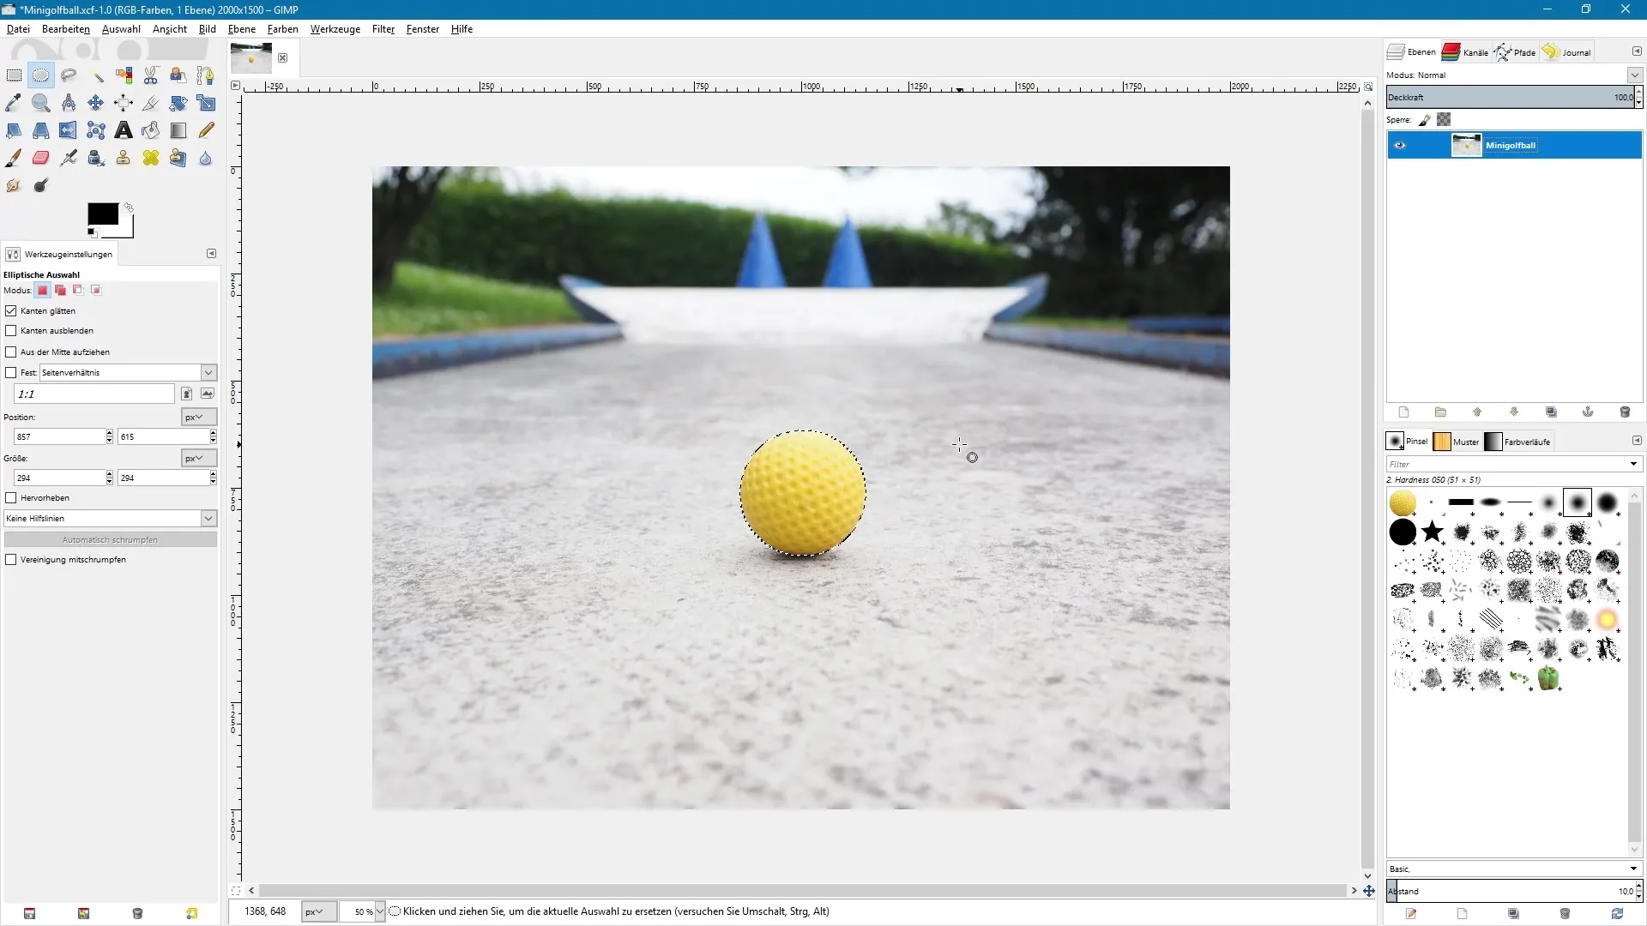Select the Move tool
This screenshot has width=1647, height=926.
(x=96, y=103)
